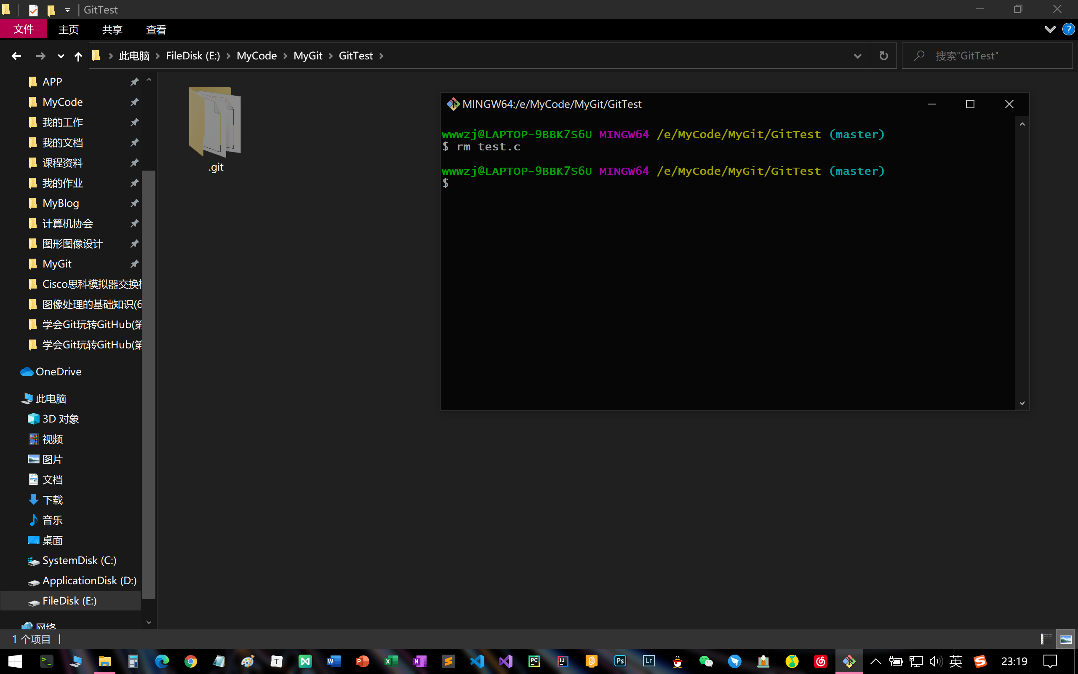
Task: Open Excel from the taskbar
Action: (x=391, y=661)
